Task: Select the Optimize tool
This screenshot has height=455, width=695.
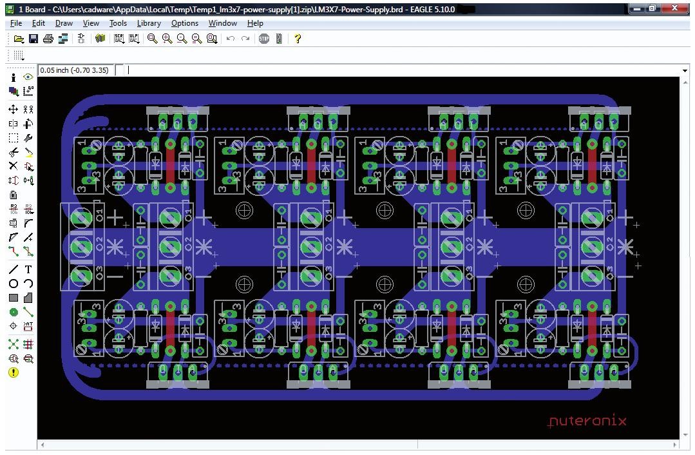Action: (28, 237)
